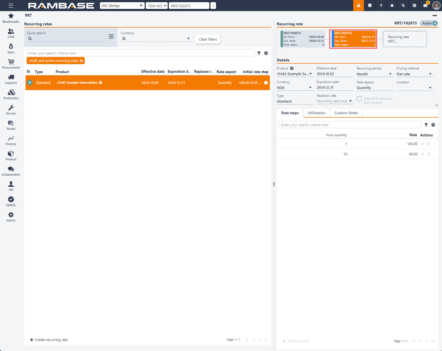Switch to the Custom fields tab

click(346, 113)
